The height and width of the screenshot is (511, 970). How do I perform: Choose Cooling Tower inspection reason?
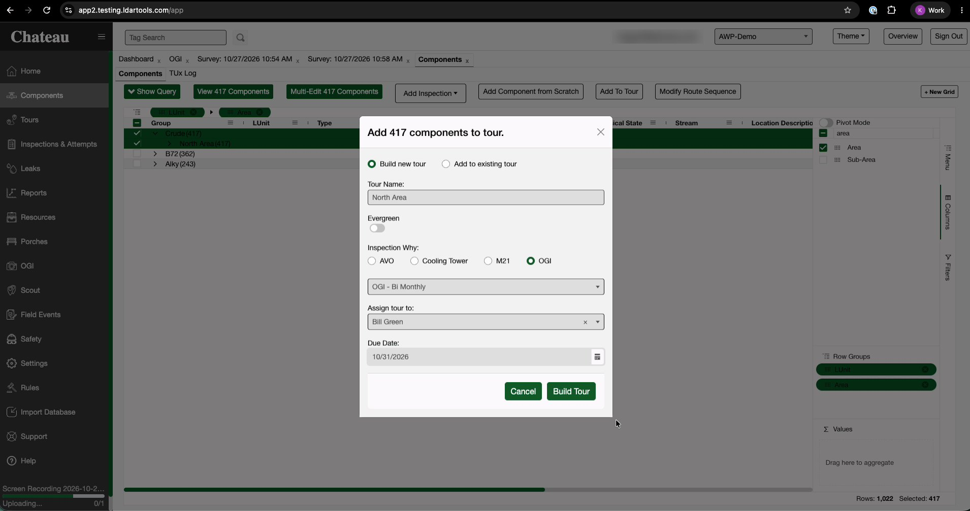[414, 261]
